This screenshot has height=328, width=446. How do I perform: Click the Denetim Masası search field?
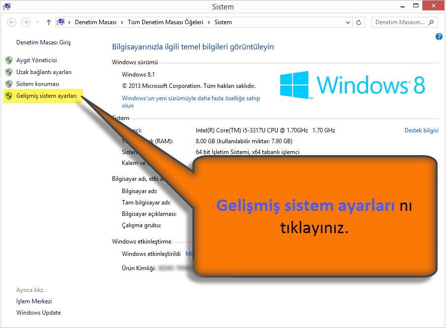404,22
